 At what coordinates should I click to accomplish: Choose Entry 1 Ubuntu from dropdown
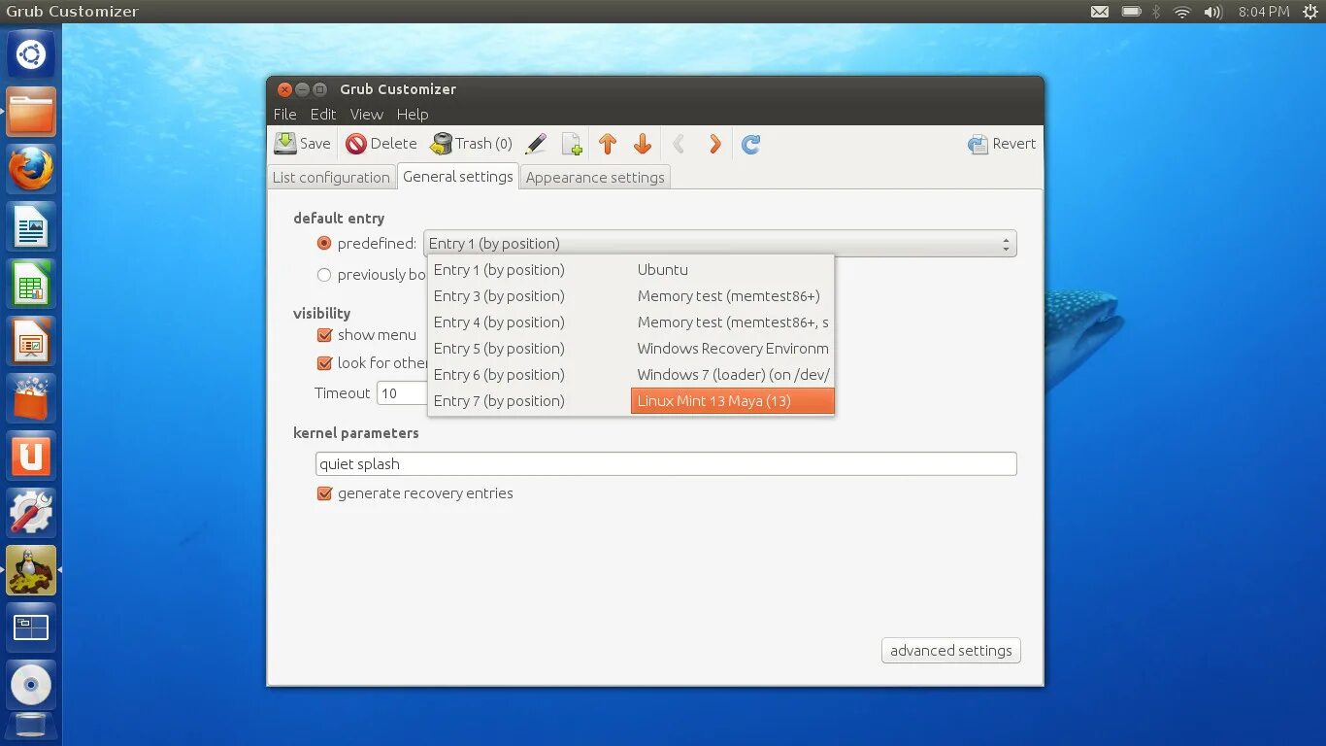click(631, 270)
